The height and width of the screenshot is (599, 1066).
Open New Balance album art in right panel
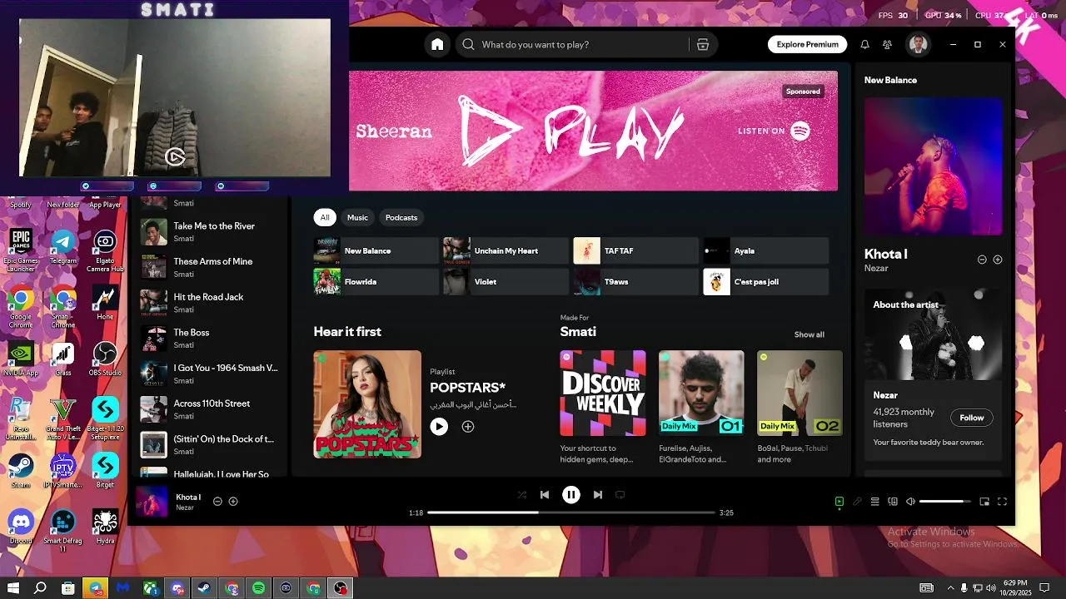tap(934, 166)
